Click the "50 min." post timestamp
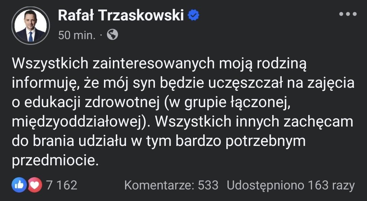The image size is (367, 201). (77, 35)
